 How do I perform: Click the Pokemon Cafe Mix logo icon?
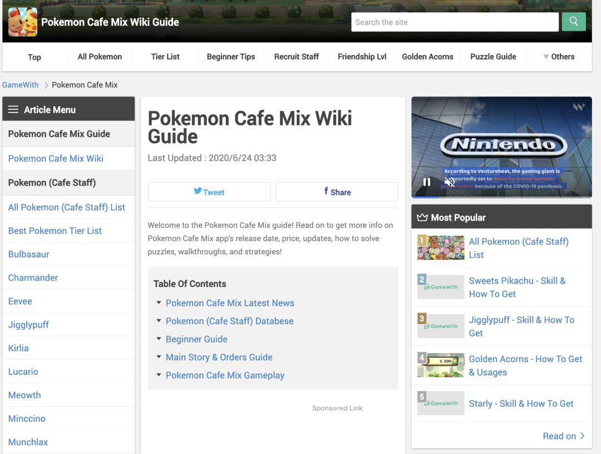pos(23,22)
